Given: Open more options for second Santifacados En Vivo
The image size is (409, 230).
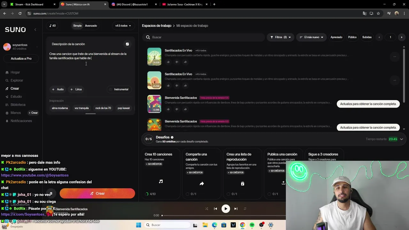Looking at the screenshot, I should [395, 80].
